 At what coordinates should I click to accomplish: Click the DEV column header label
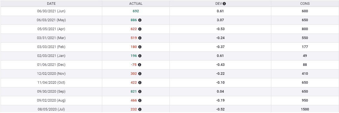(219, 4)
